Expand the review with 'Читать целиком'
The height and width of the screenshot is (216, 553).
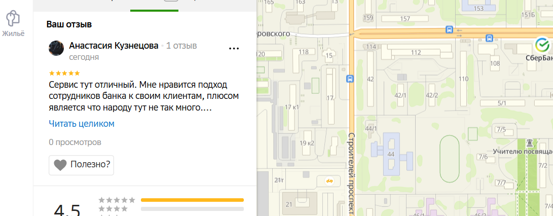coord(82,124)
